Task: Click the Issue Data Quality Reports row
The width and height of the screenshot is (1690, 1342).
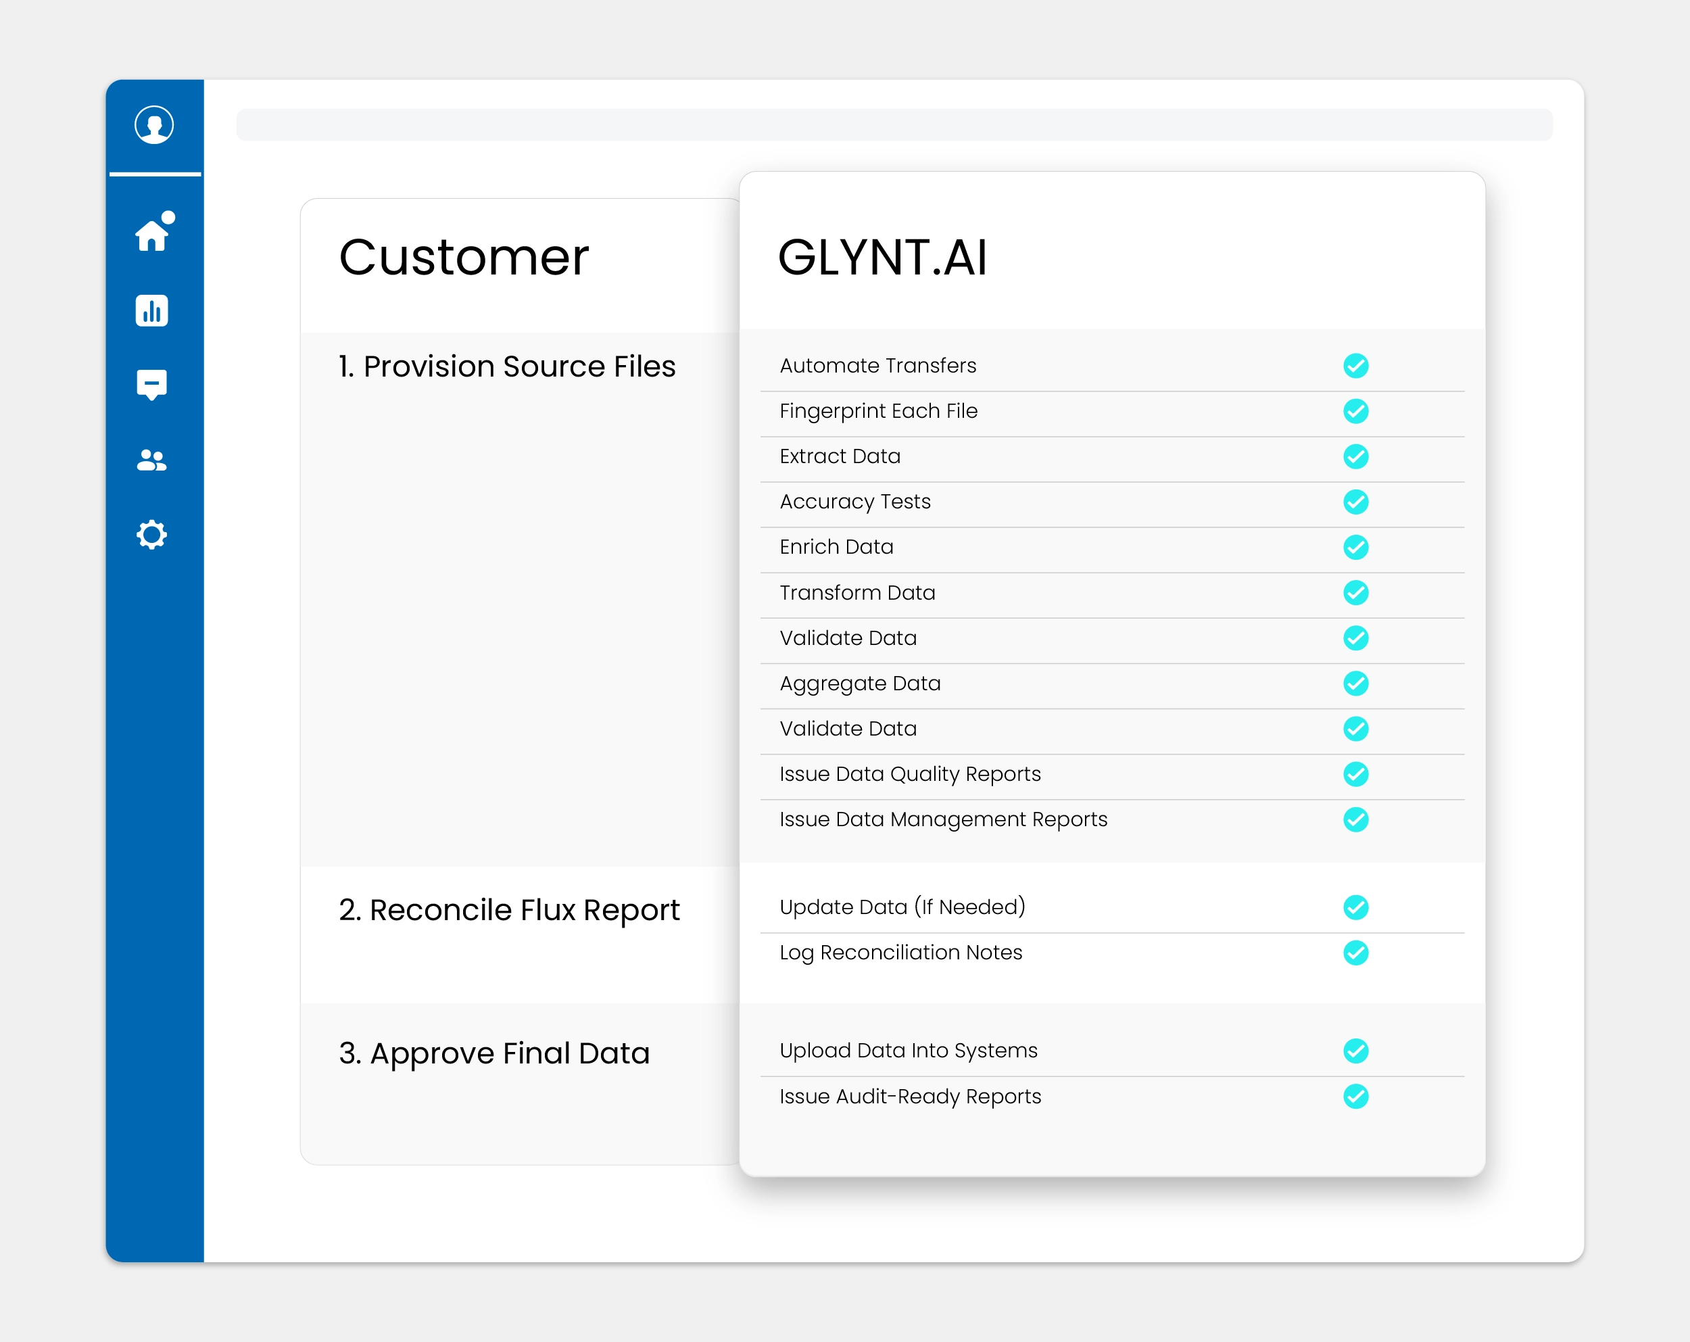Action: point(909,775)
